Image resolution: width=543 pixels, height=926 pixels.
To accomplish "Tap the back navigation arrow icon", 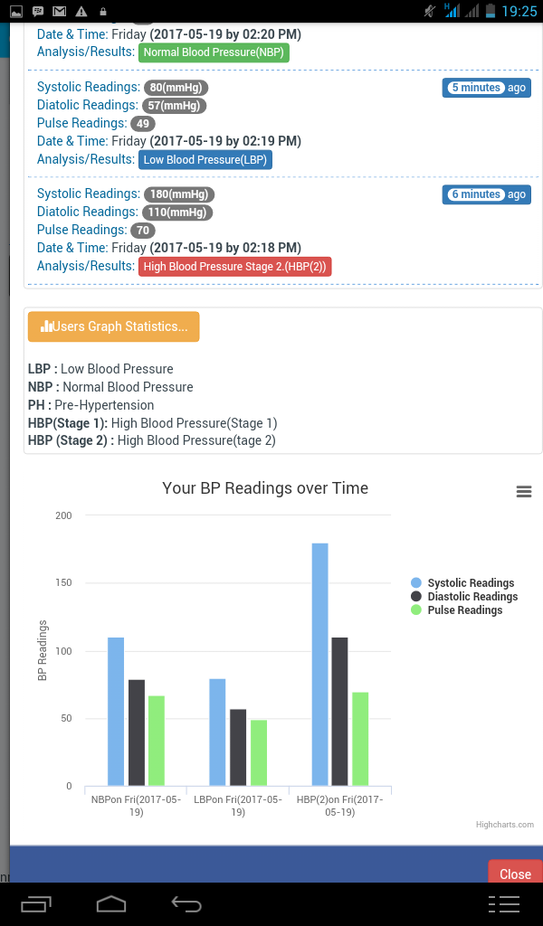I will pos(186,902).
